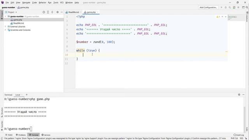The height and width of the screenshot is (140, 249).
Task: Open the File menu
Action: point(7,3)
